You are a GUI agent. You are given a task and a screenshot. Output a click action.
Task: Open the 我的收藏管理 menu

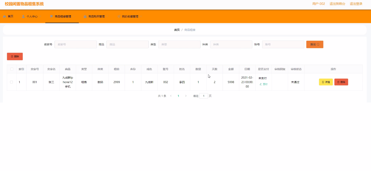[x=130, y=17]
